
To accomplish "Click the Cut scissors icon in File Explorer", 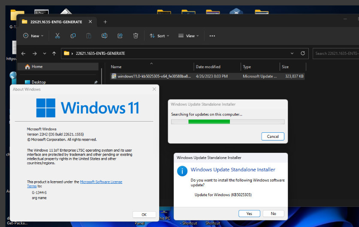I will pyautogui.click(x=57, y=36).
